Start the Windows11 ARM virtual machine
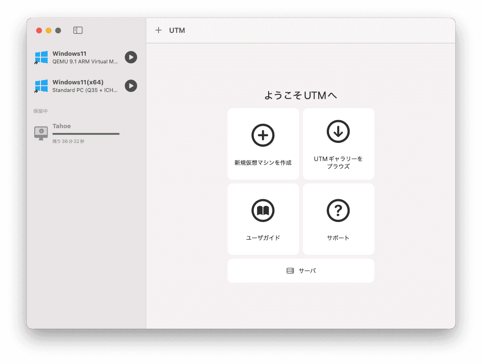This screenshot has height=364, width=482. tap(131, 57)
